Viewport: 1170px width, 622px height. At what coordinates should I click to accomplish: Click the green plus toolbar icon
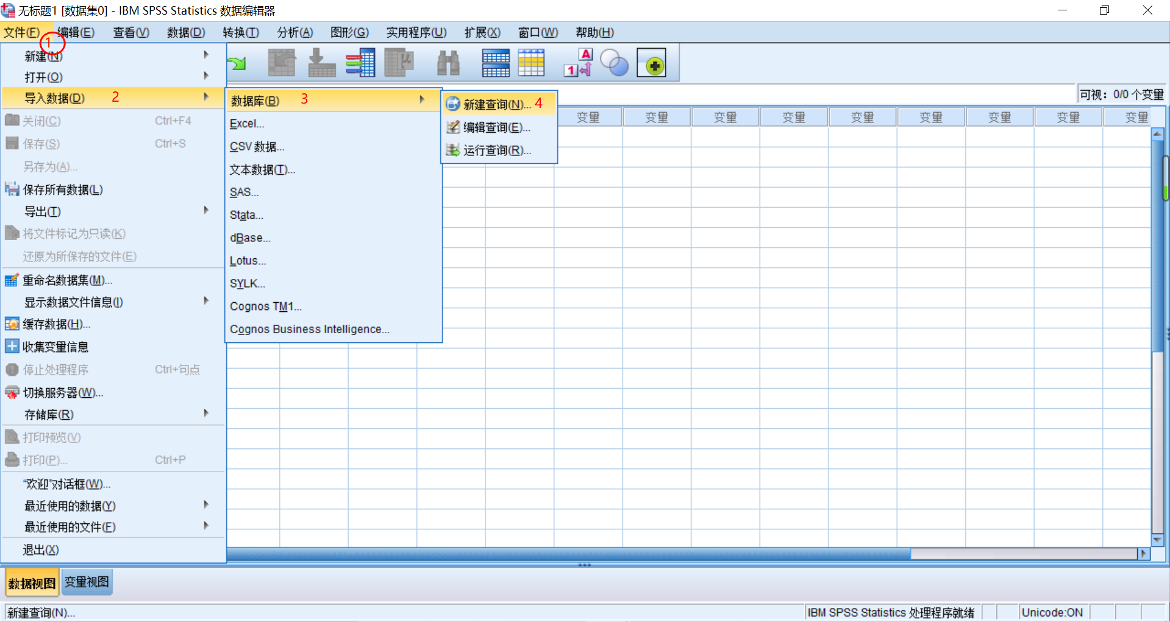point(651,62)
